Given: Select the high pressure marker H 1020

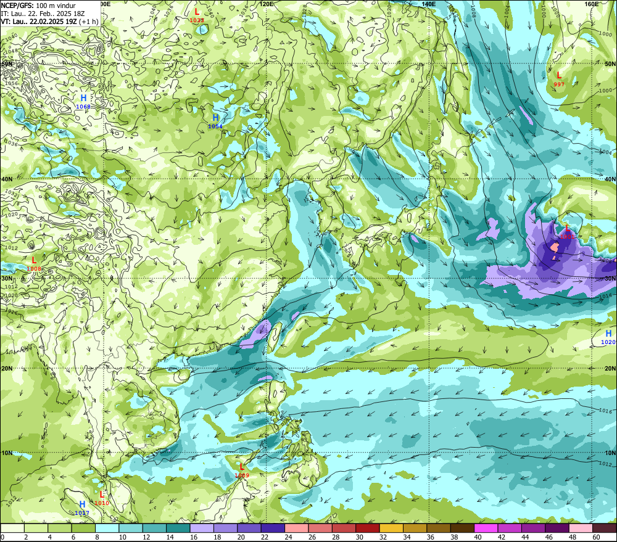Looking at the screenshot, I should [x=608, y=337].
